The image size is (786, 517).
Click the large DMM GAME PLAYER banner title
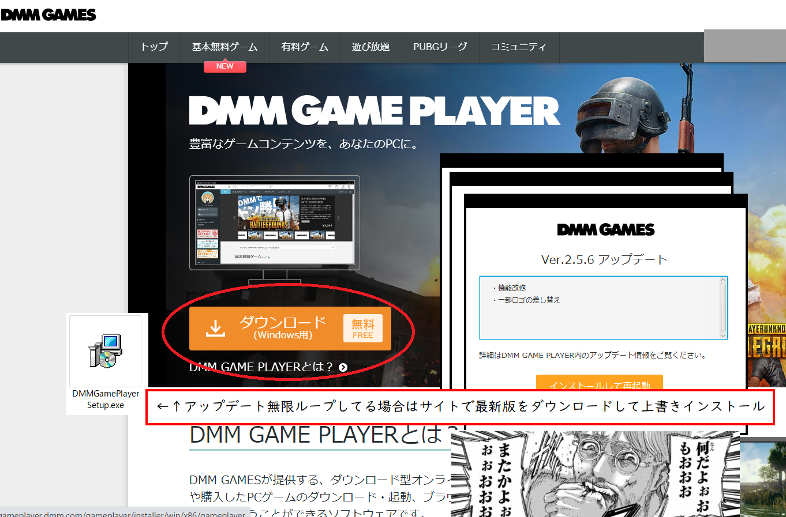click(375, 111)
